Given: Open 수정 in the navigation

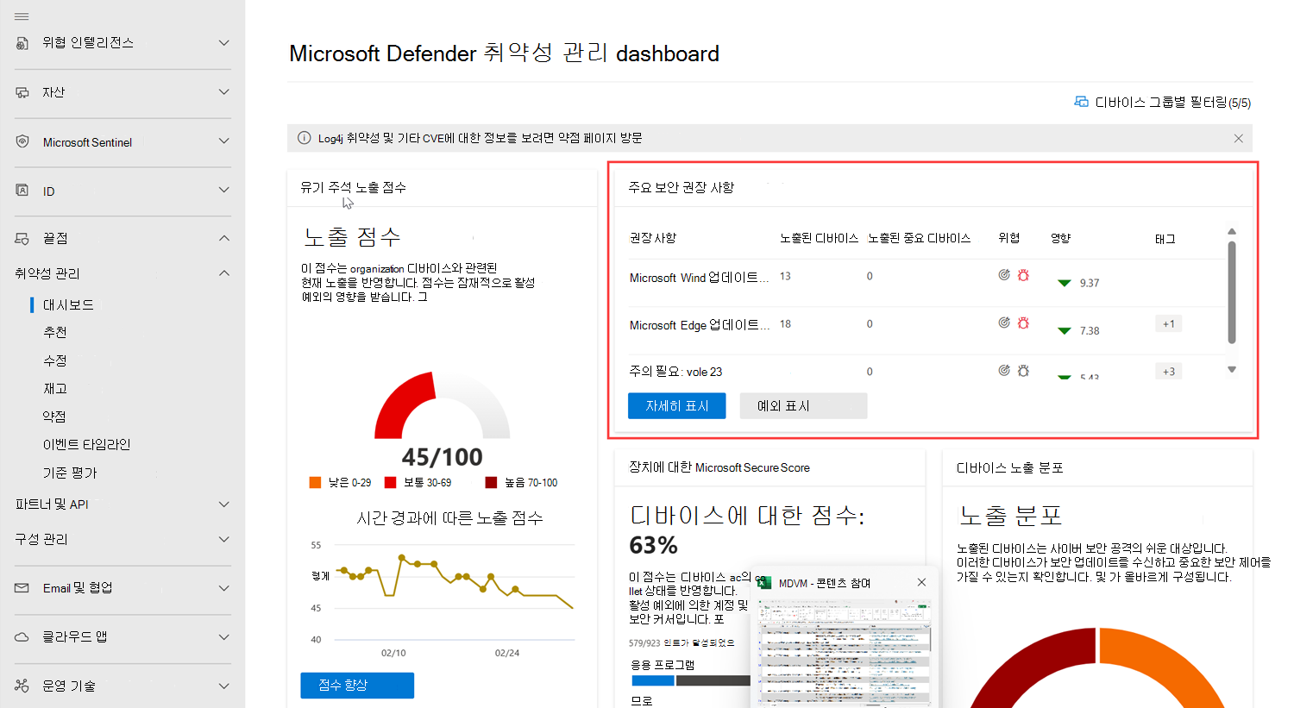Looking at the screenshot, I should 55,360.
